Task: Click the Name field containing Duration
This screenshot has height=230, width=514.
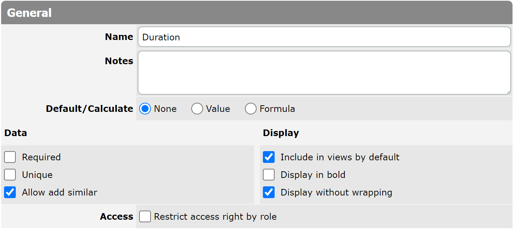Action: (324, 37)
